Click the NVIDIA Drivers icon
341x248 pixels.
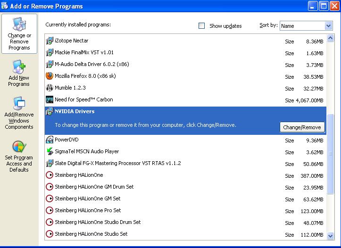pos(50,111)
